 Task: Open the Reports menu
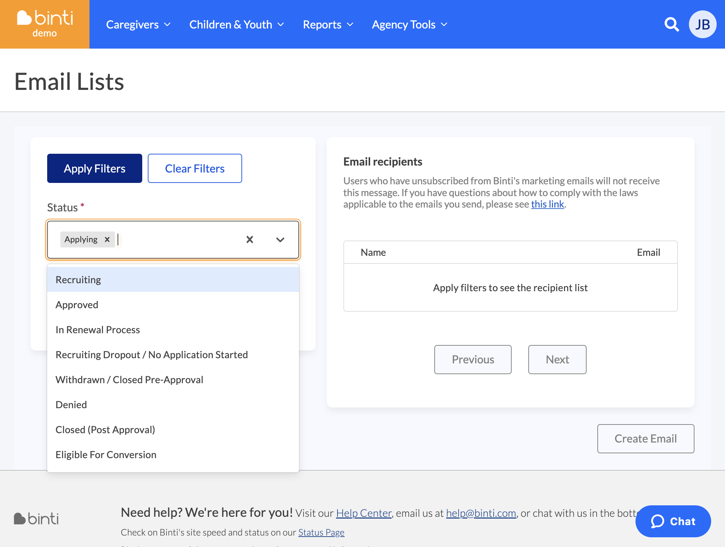328,25
